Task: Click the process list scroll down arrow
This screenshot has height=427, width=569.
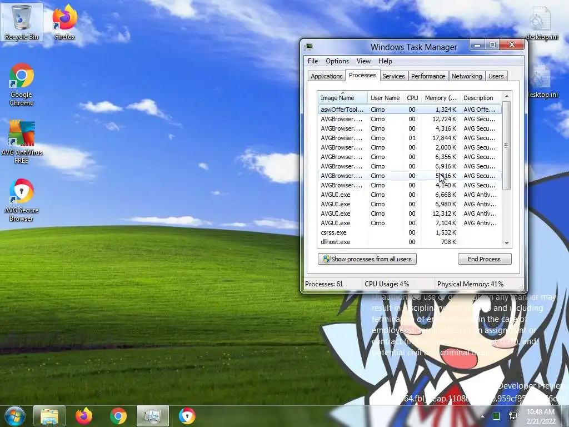Action: [x=507, y=244]
